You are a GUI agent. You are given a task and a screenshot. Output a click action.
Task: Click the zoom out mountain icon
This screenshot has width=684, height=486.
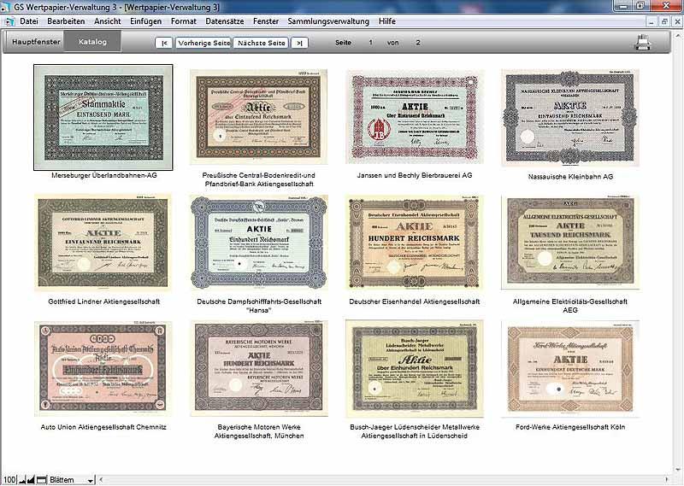tap(23, 480)
